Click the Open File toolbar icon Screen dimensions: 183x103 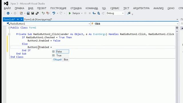(x=28, y=13)
